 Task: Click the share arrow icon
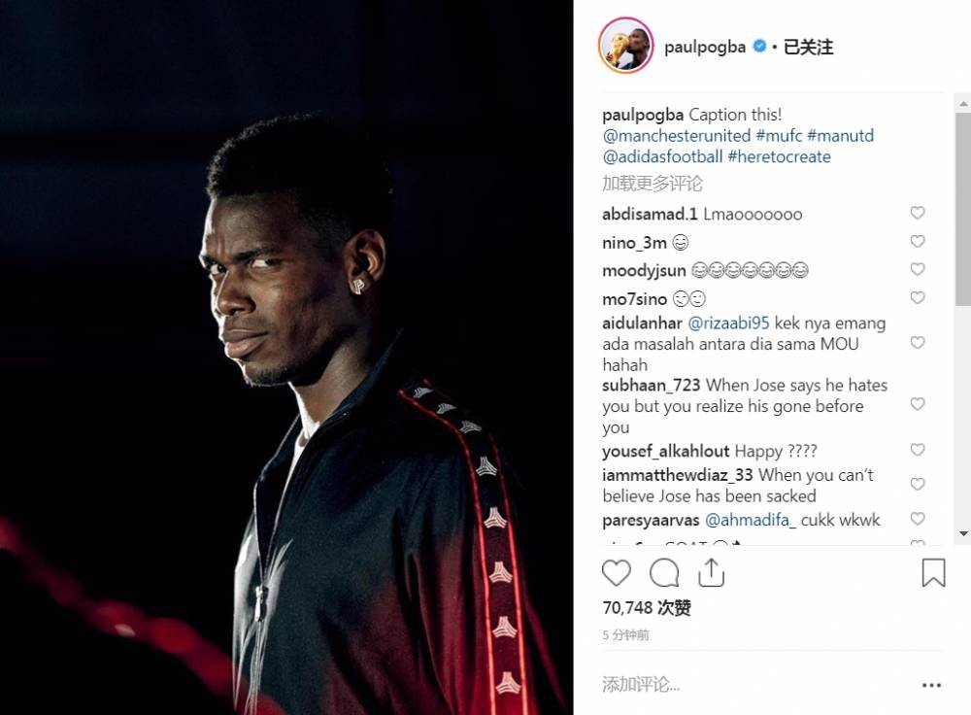(711, 572)
